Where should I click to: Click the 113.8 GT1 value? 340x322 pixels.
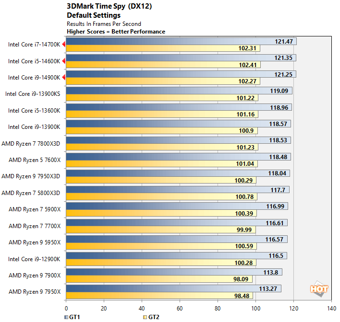click(x=271, y=272)
